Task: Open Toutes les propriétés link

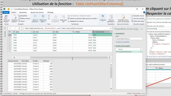Action: coord(122,42)
